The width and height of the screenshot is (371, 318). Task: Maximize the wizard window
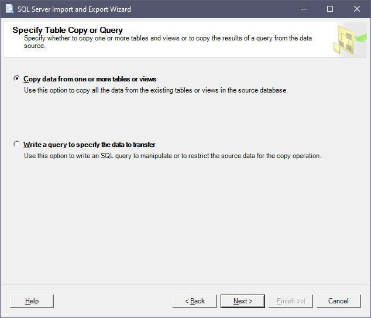330,9
